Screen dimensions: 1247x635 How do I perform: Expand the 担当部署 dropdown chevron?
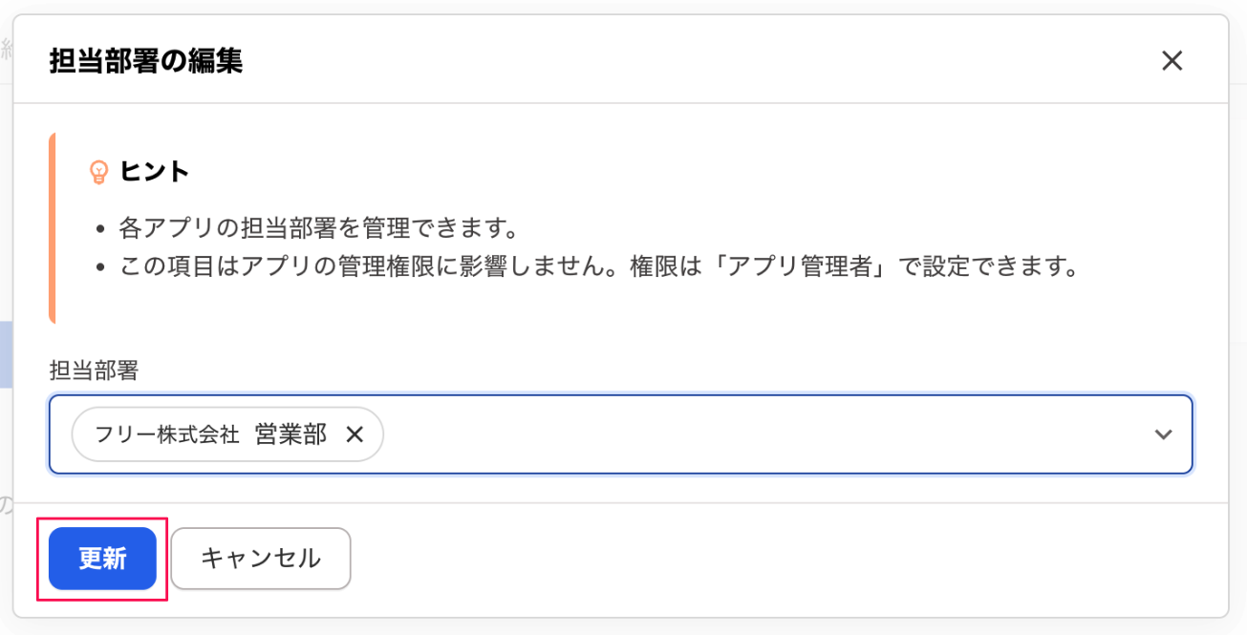tap(1163, 434)
